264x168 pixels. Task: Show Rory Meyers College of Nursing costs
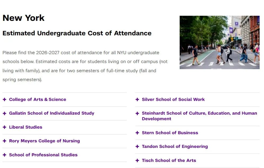(x=44, y=141)
